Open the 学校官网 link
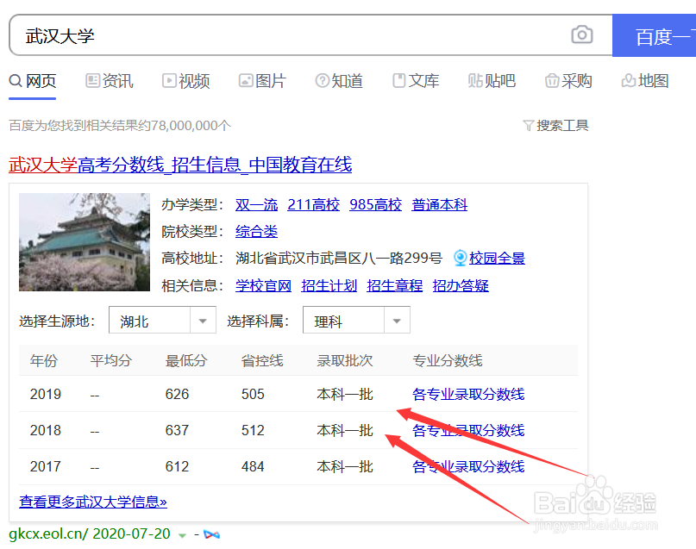The image size is (696, 549). 263,285
